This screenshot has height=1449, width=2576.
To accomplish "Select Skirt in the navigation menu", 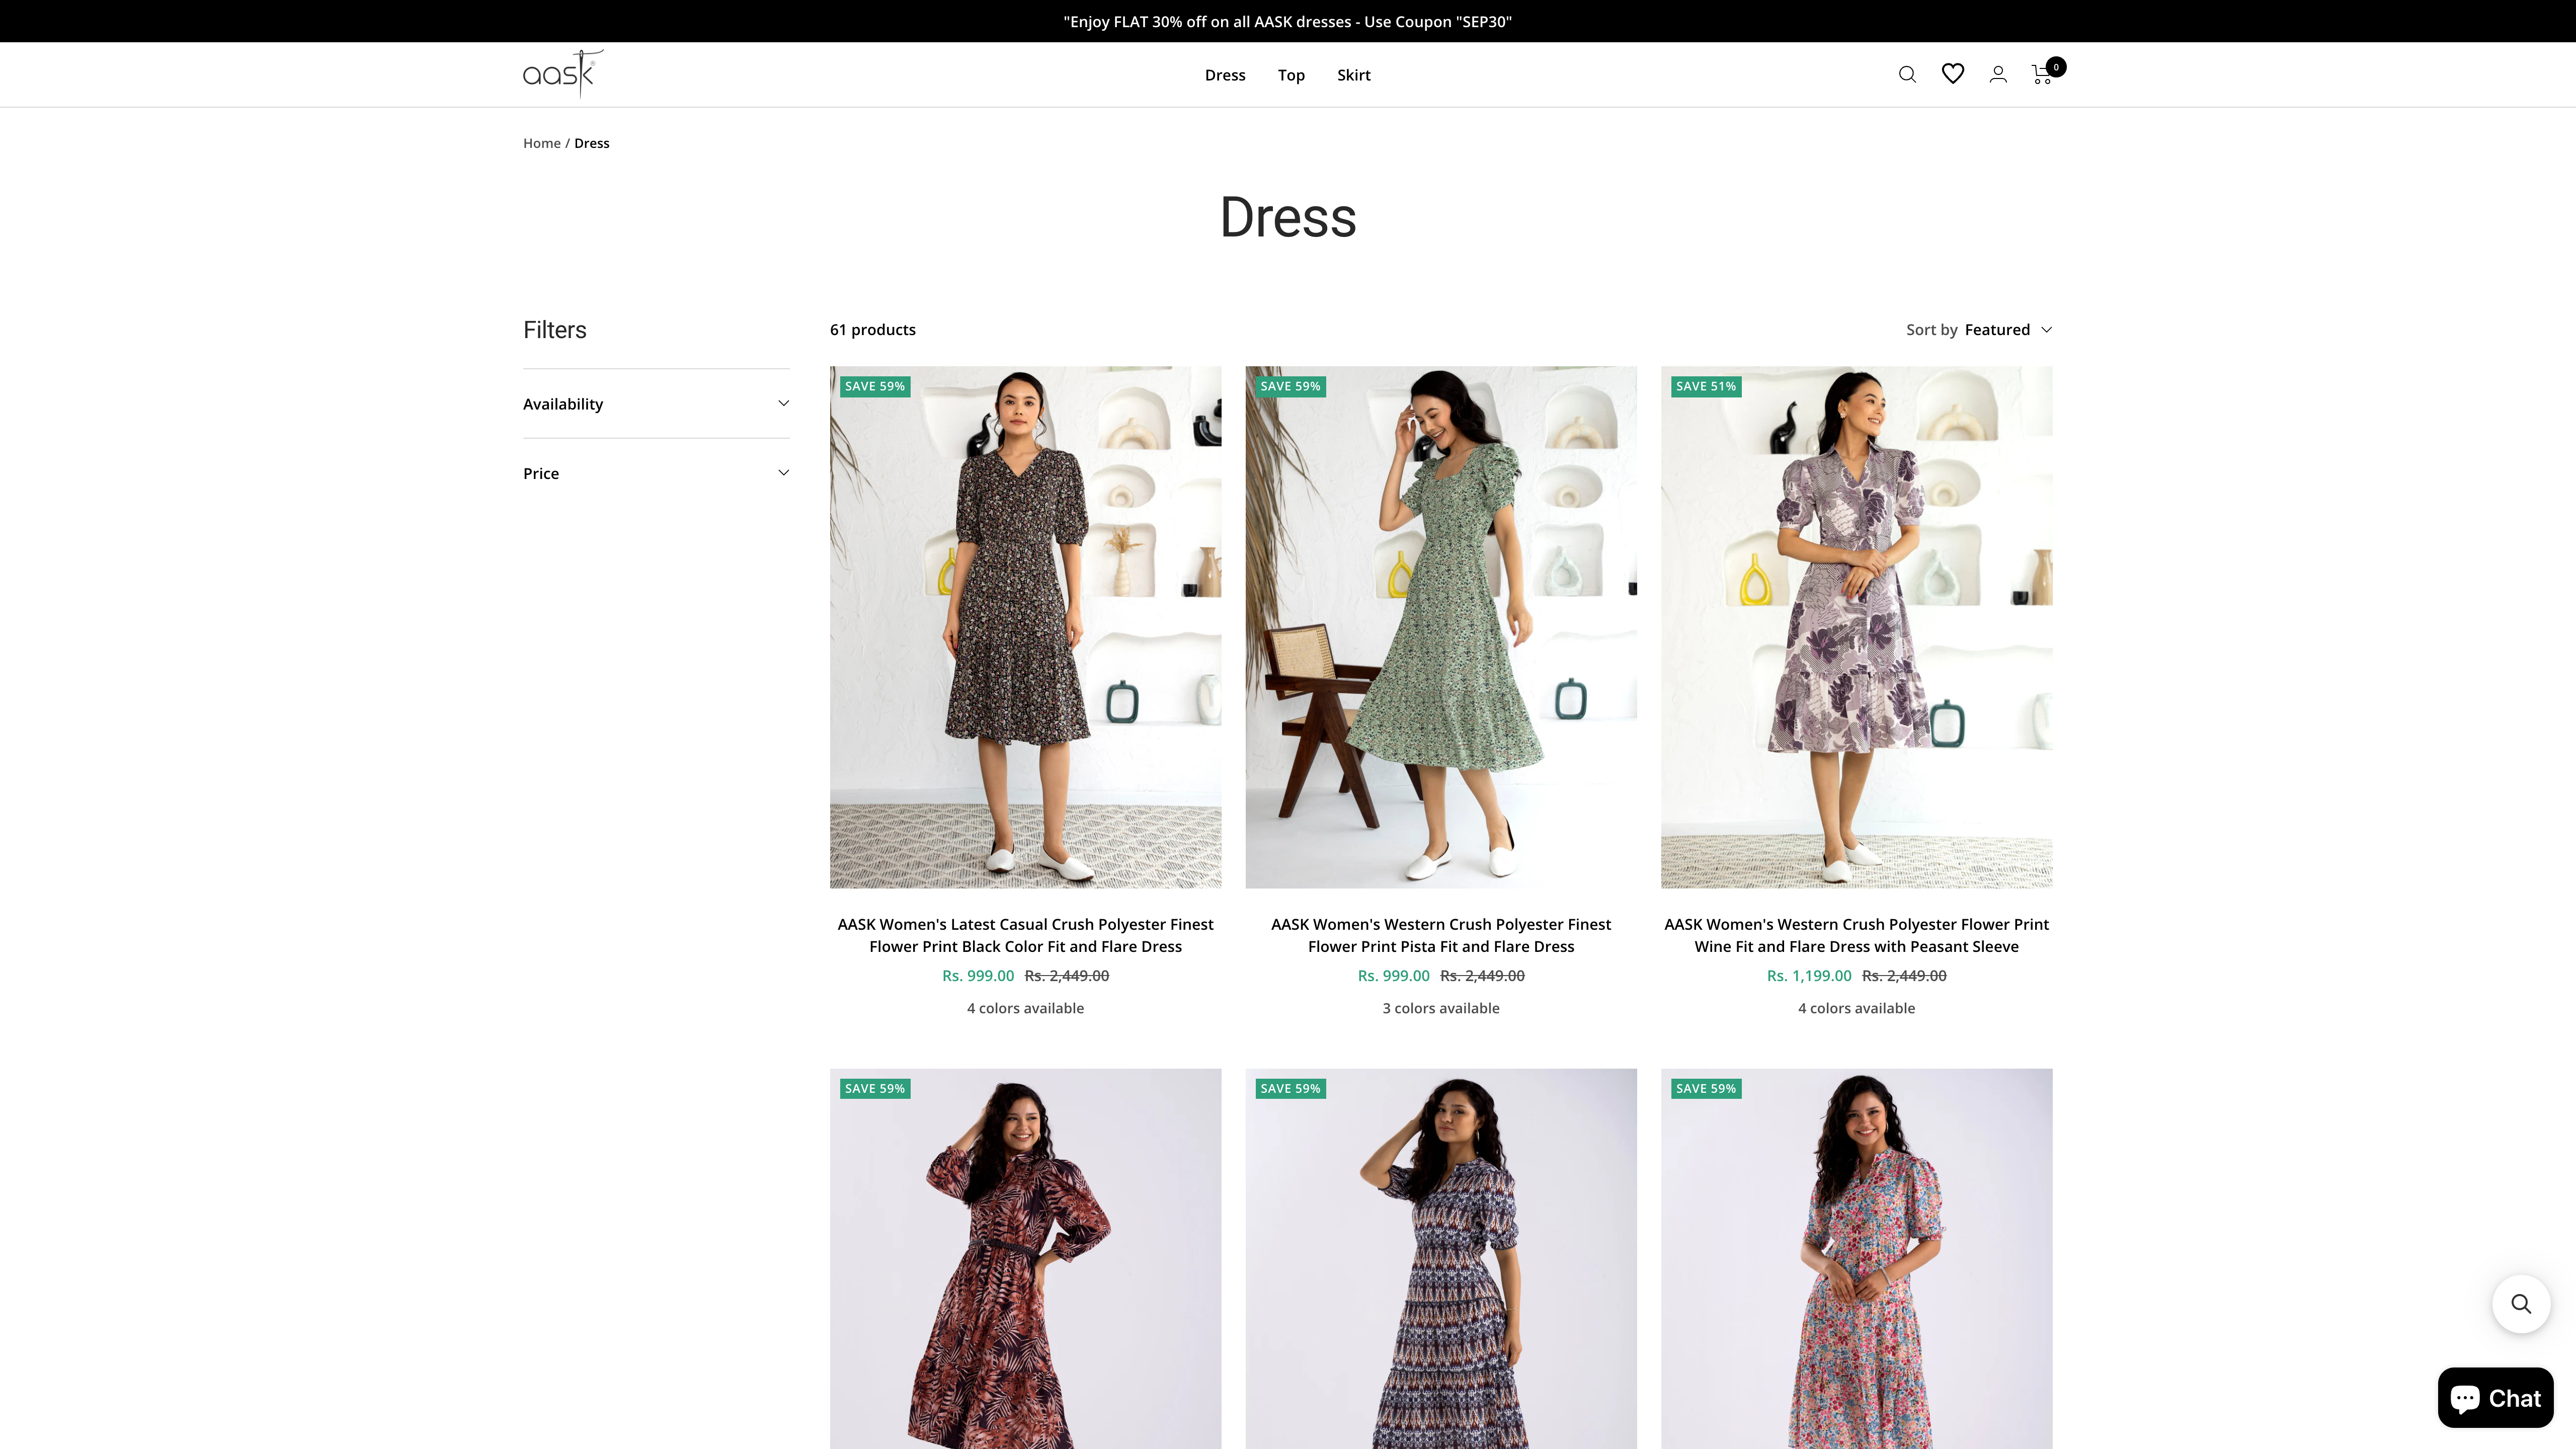I will pyautogui.click(x=1353, y=74).
